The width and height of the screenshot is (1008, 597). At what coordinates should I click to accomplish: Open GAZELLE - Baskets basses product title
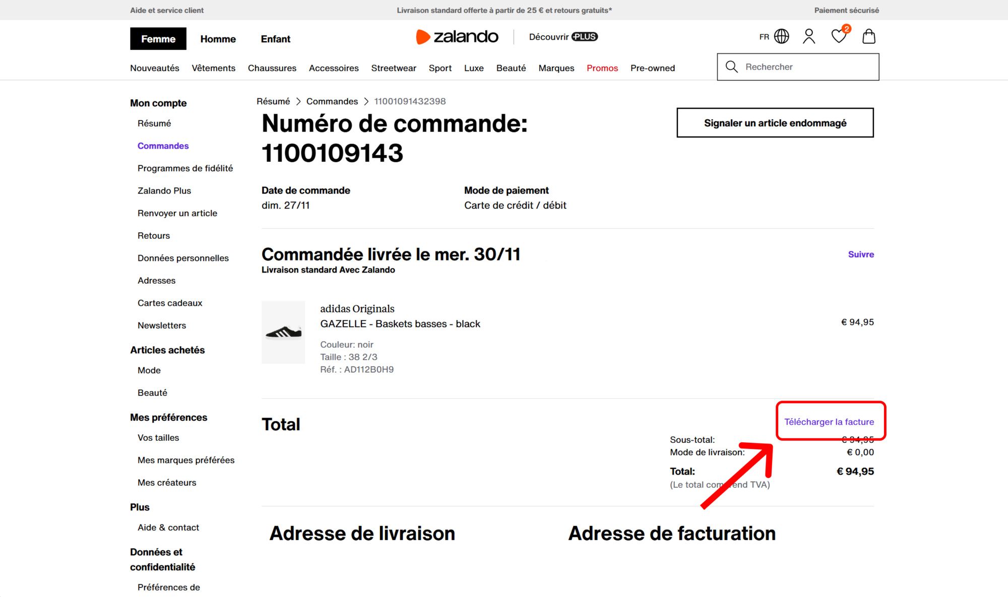tap(400, 324)
